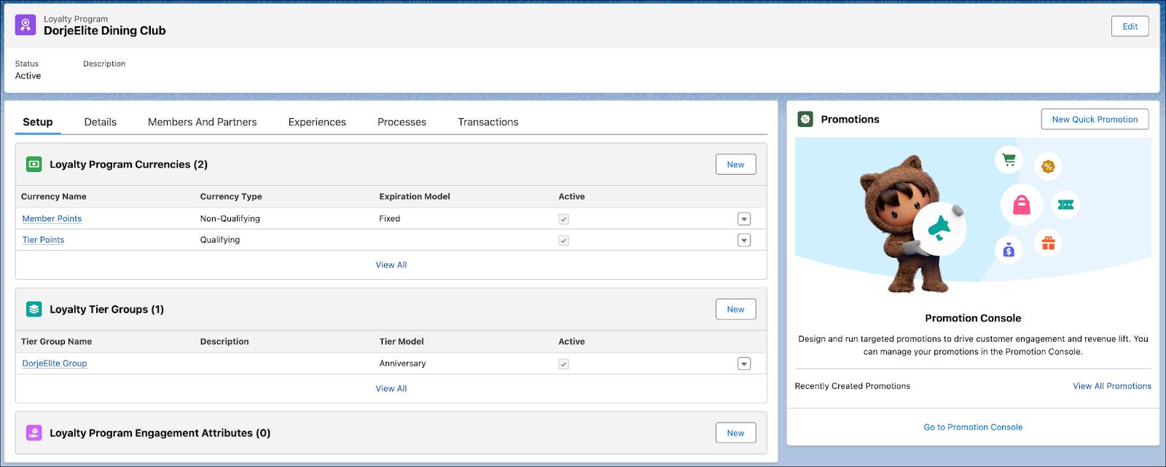Viewport: 1166px width, 467px height.
Task: Click the Loyalty Program Currencies (2) heading
Action: click(x=128, y=165)
